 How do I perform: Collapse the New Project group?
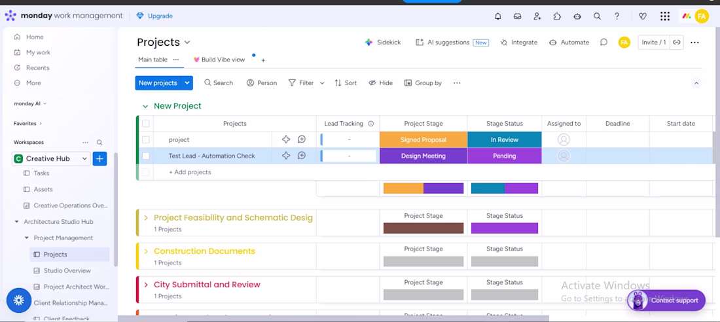(x=145, y=106)
